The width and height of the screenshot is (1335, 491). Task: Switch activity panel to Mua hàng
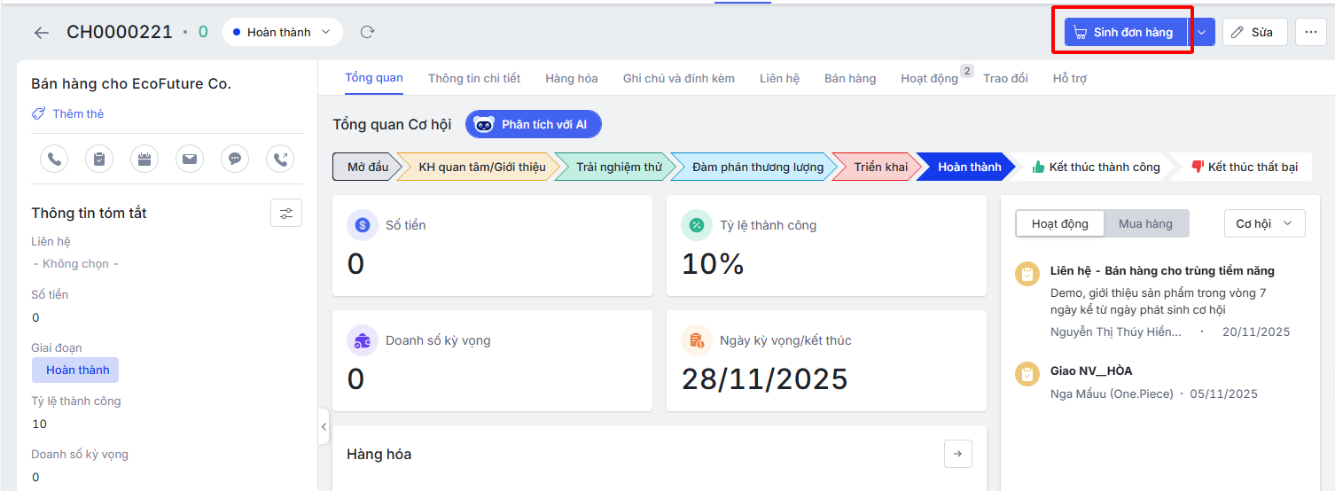[1145, 223]
